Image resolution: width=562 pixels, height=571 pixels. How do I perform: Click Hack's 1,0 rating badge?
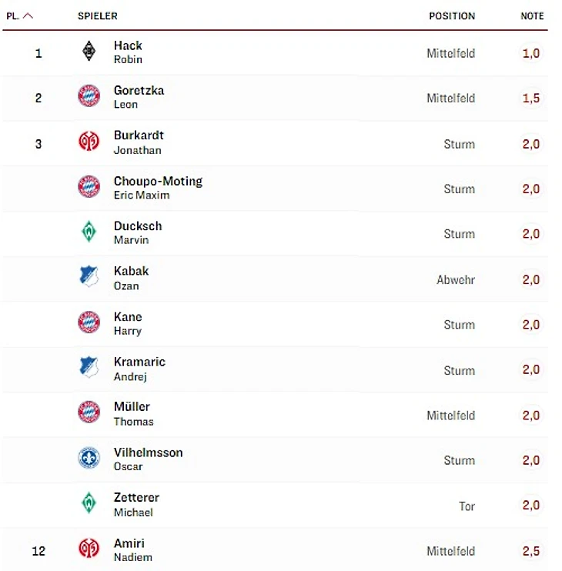531,53
